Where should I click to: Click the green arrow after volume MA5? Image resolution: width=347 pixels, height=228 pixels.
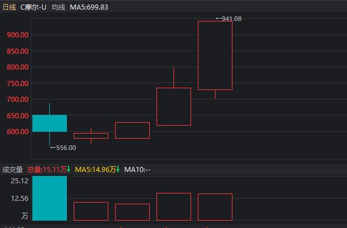(118, 169)
